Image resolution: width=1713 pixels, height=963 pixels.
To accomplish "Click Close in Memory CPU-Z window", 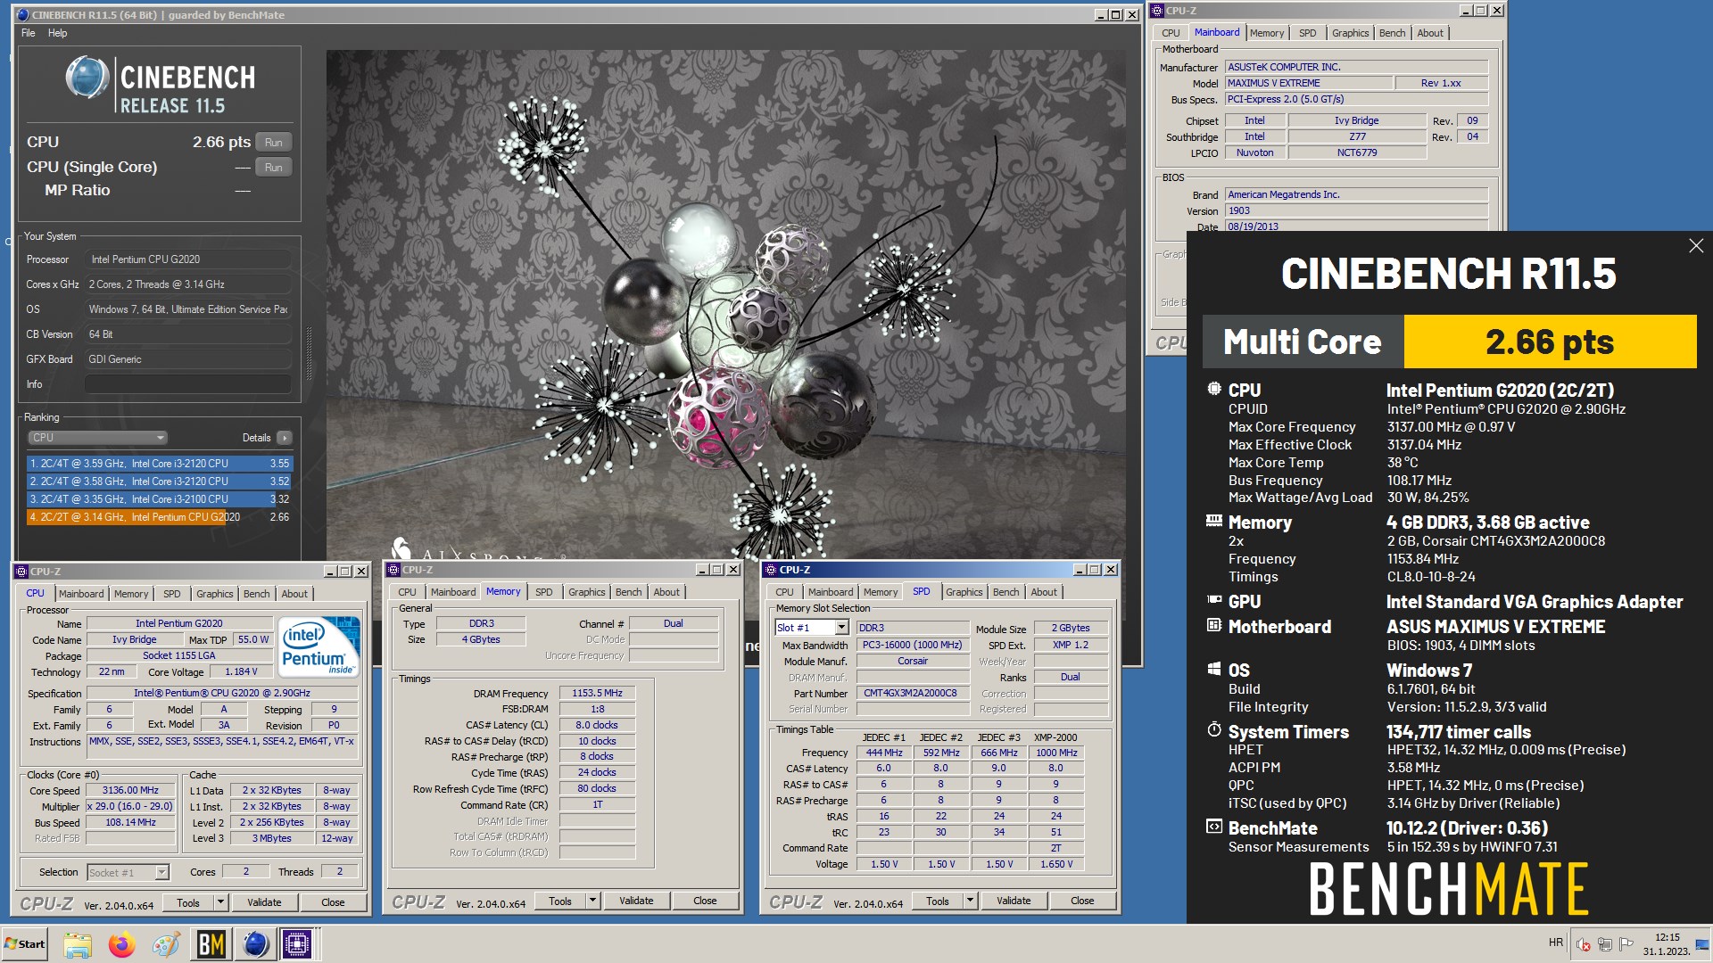I will point(705,901).
